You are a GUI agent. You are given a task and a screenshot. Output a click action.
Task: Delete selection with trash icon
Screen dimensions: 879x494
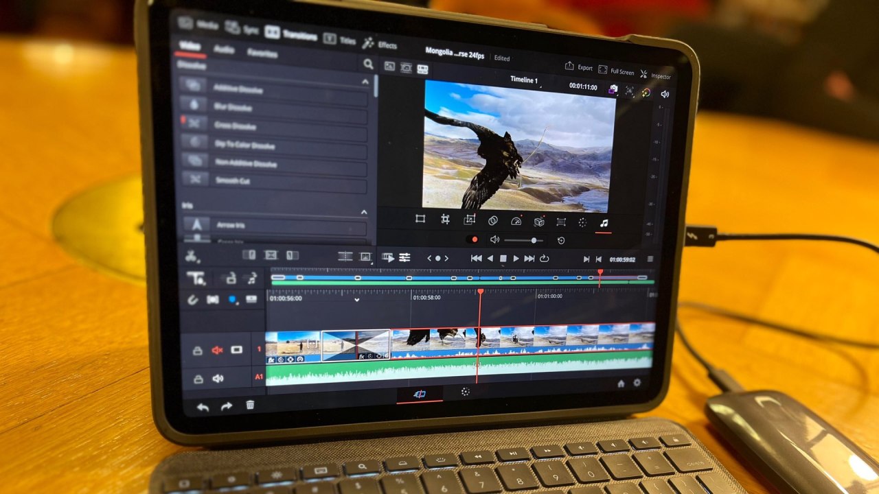[x=250, y=405]
